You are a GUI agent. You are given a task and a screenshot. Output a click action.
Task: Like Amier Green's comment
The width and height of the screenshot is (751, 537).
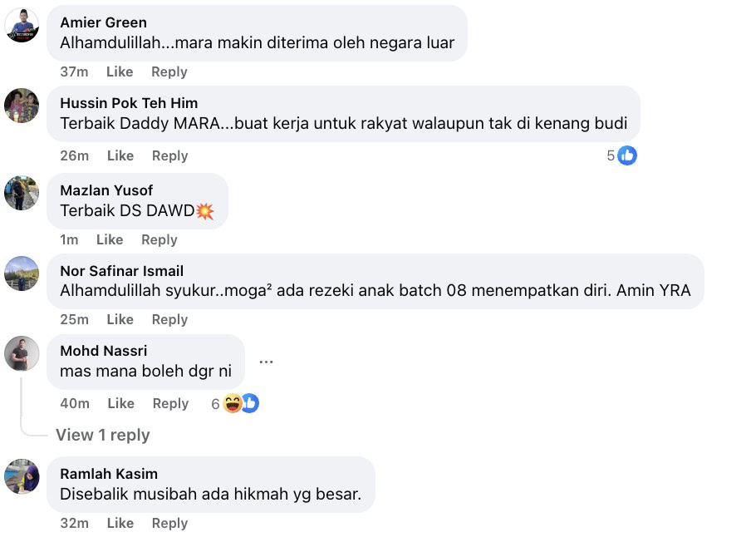pyautogui.click(x=120, y=71)
